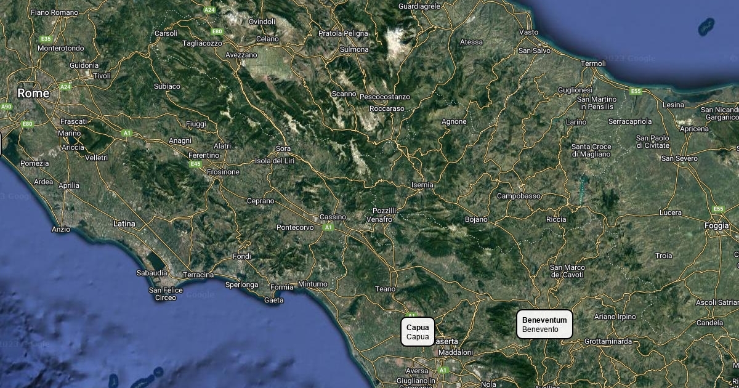
Task: Click the Rome city label
Action: pos(33,94)
